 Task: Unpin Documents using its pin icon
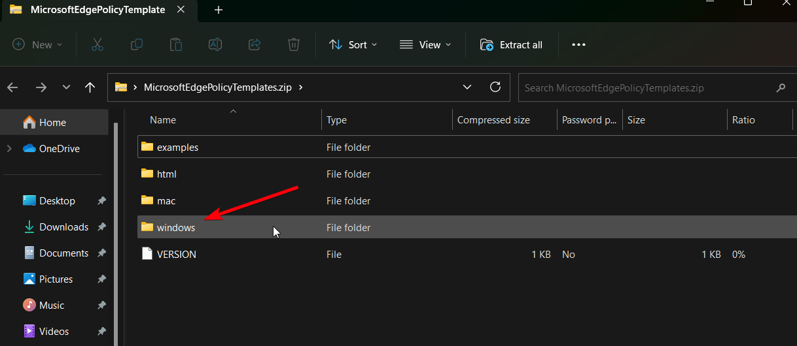[x=101, y=253]
